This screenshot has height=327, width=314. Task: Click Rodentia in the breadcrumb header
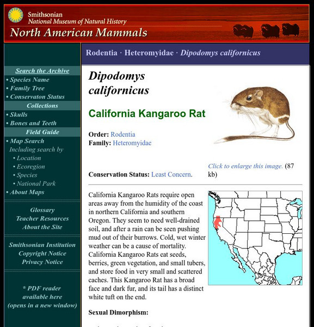[x=102, y=53]
